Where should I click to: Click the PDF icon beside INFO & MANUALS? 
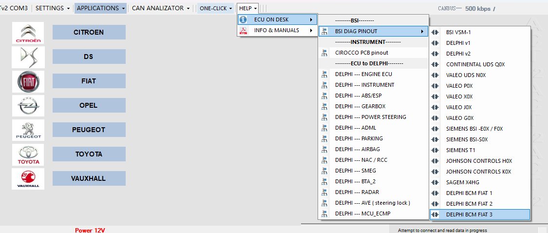pos(244,30)
